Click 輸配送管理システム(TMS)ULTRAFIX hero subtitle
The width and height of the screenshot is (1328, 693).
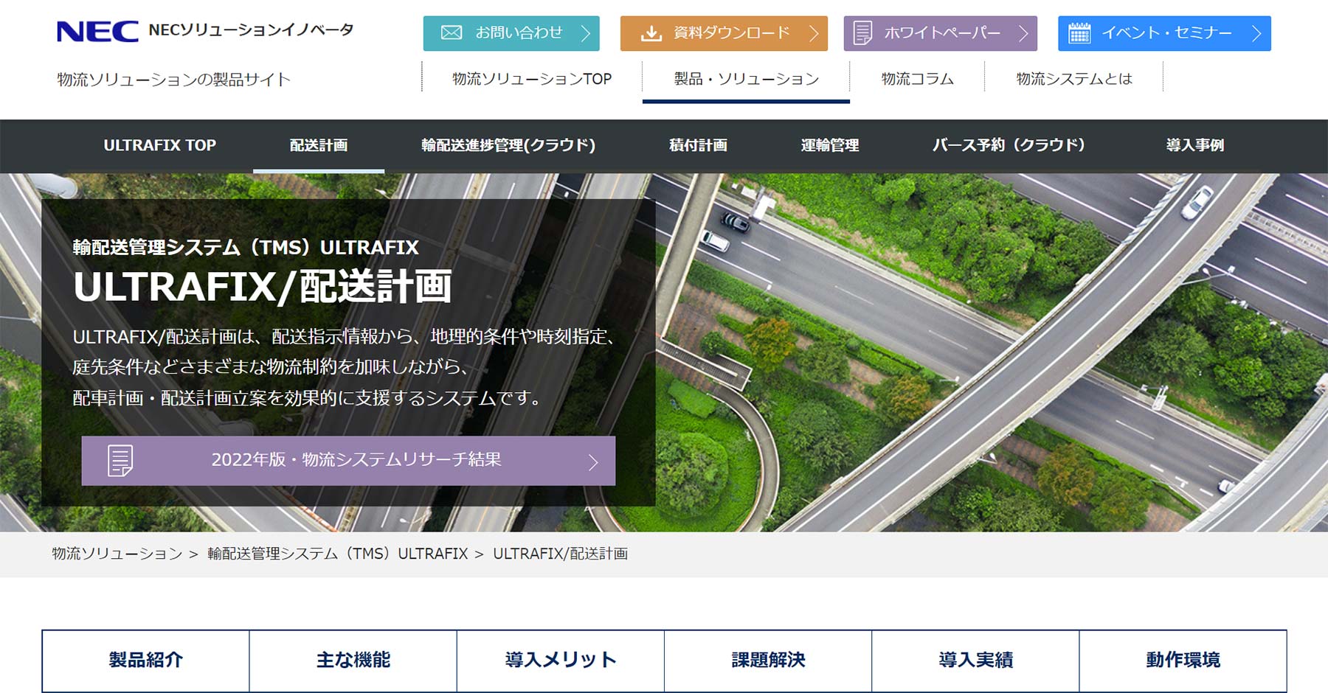tap(246, 248)
